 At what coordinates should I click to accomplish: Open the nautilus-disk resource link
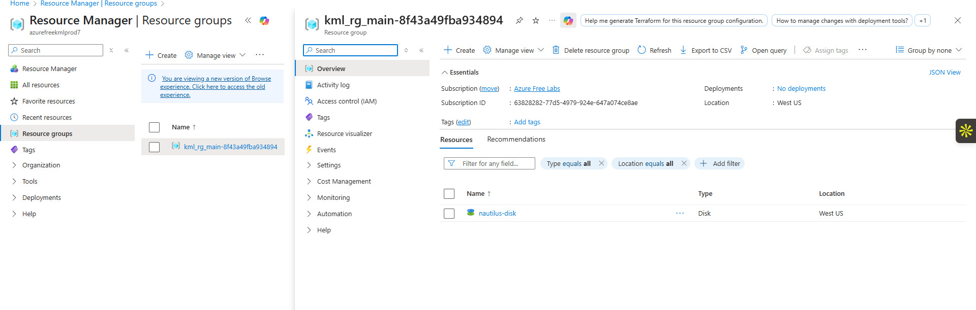(497, 214)
